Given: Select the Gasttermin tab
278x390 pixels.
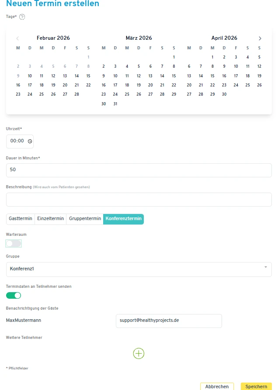Looking at the screenshot, I should pos(21,219).
